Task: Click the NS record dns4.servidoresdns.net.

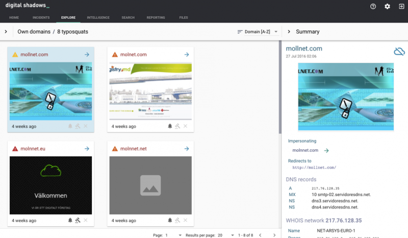Action: (x=335, y=207)
